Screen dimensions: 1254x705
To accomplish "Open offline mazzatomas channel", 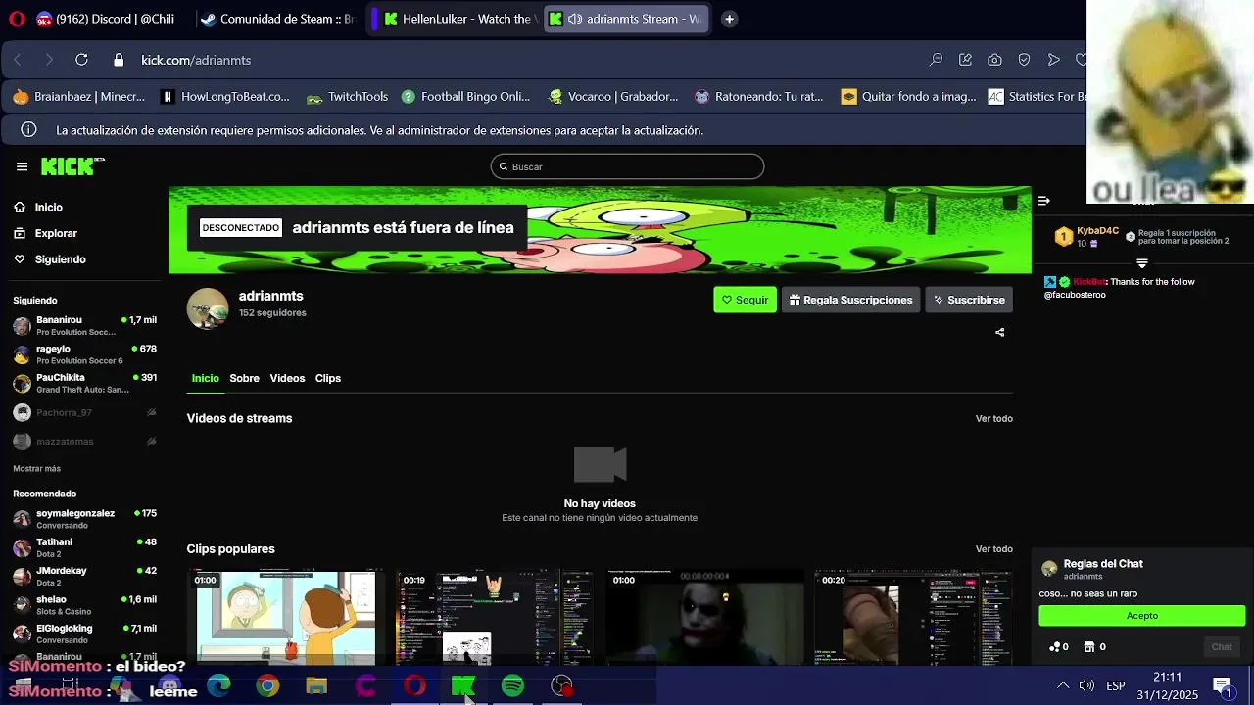I will (x=84, y=442).
